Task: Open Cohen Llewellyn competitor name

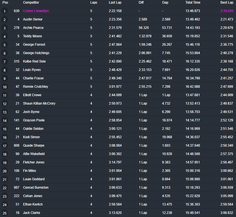Action: click(x=36, y=11)
